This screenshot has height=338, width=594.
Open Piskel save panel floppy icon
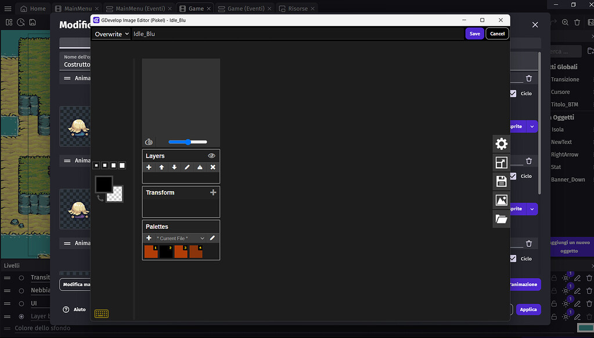(x=501, y=181)
